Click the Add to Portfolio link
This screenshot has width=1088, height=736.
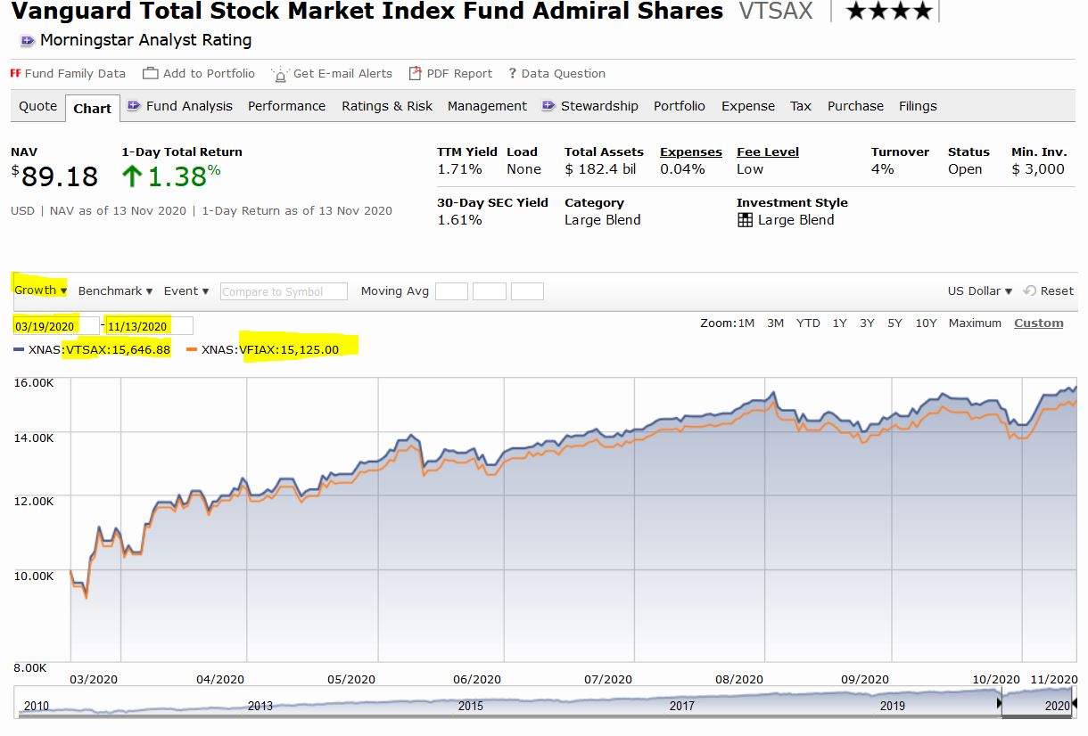[209, 73]
